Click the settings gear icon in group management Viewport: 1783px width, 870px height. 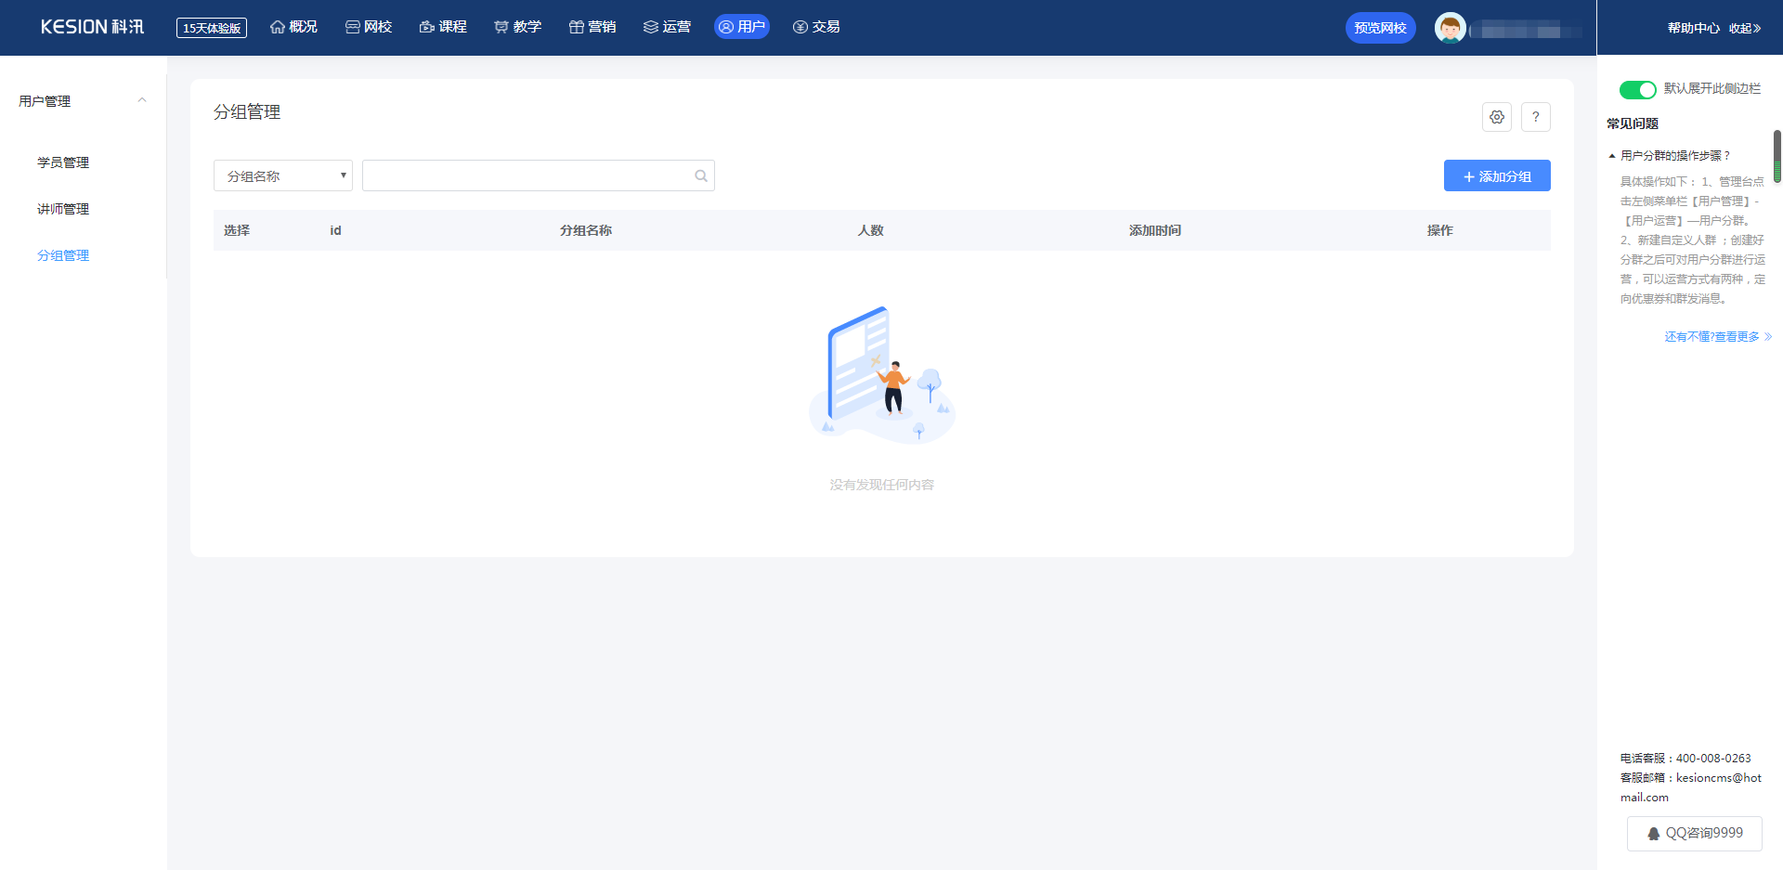coord(1496,117)
